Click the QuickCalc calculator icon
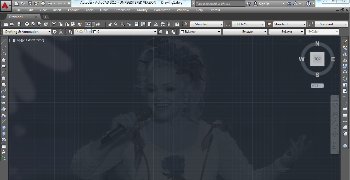Viewport: 350px width, 180px height. click(169, 24)
